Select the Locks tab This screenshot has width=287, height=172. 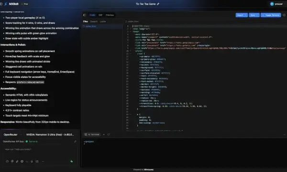pyautogui.click(x=103, y=21)
